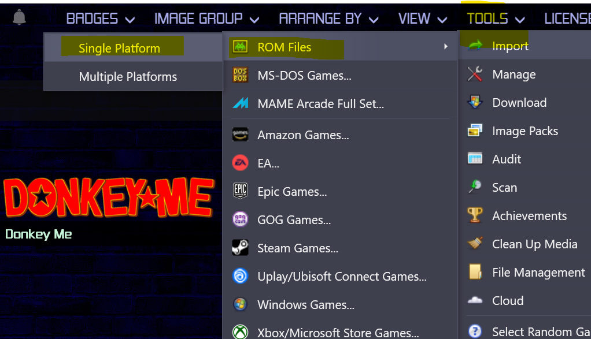Click the Windows Games orb icon
This screenshot has width=591, height=339.
coord(240,304)
